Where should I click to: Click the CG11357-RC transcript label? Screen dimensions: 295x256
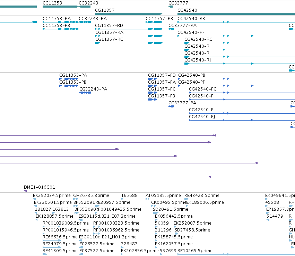(109, 39)
